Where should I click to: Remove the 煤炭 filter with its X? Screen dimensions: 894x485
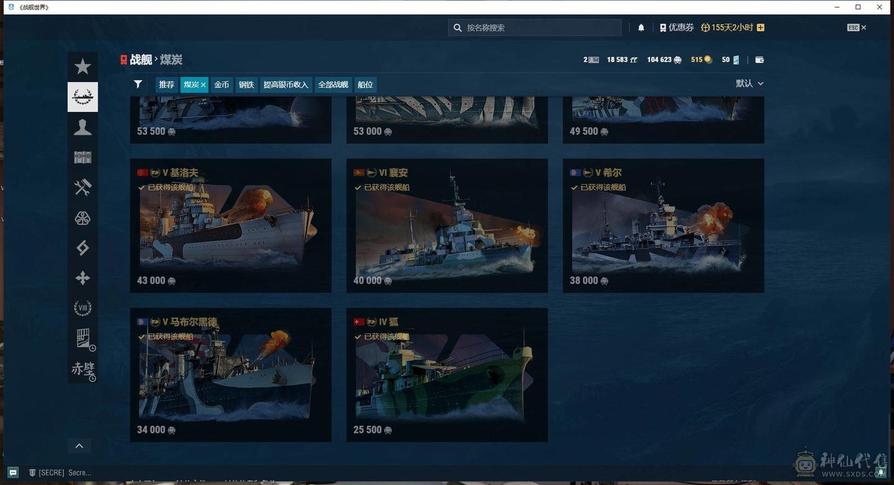click(203, 85)
